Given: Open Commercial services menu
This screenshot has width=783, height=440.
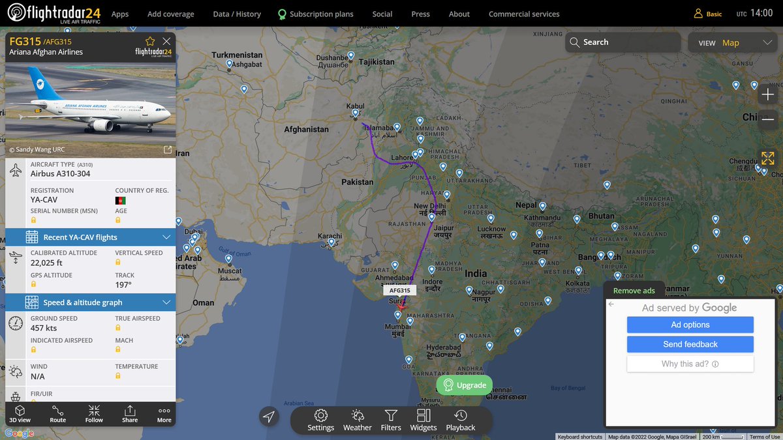Looking at the screenshot, I should pos(524,14).
